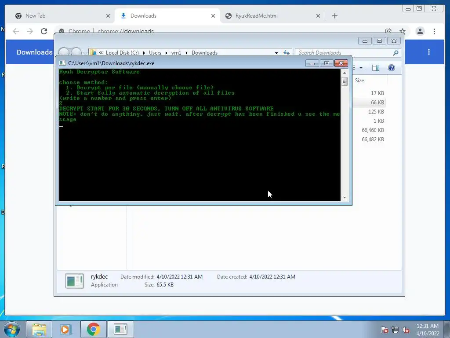Click the console scrollbar down arrow
450x338 pixels.
345,198
